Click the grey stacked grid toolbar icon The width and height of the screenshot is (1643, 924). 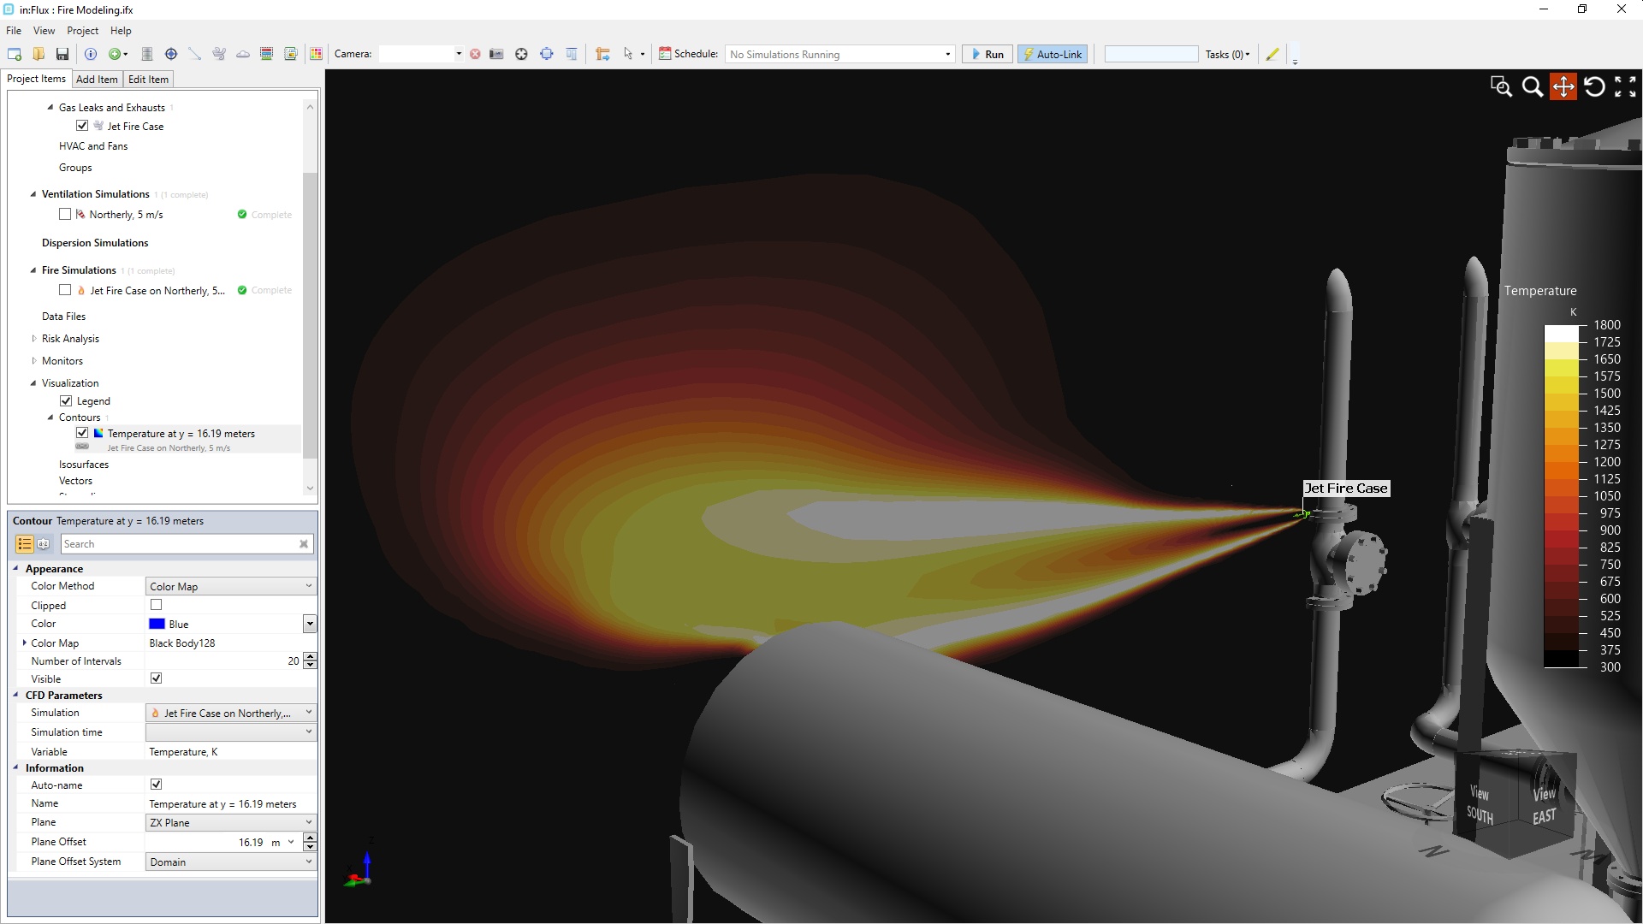tap(147, 54)
